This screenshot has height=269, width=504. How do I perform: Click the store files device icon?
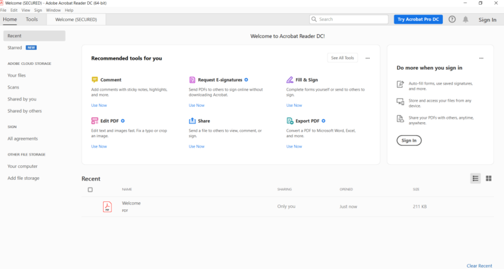click(400, 102)
